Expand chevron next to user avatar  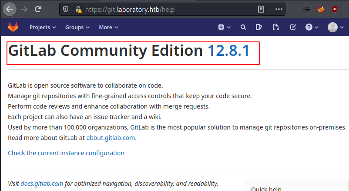coord(342,27)
